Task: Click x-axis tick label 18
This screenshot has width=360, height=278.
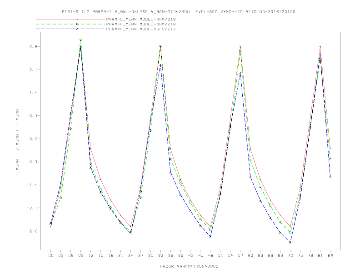Action: (110, 255)
